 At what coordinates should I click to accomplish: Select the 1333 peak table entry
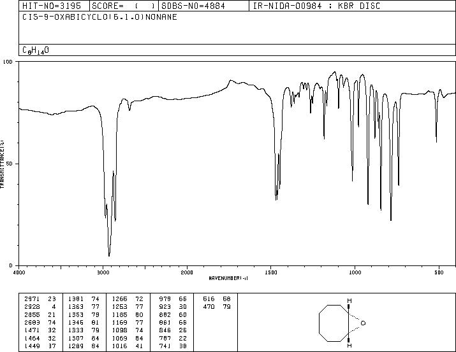[x=84, y=330]
